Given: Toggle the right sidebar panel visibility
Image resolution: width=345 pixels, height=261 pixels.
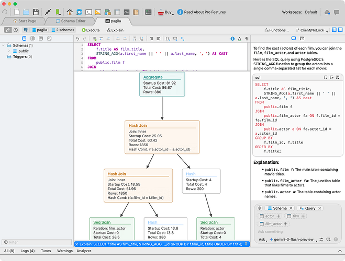Looking at the screenshot, I should point(340,30).
